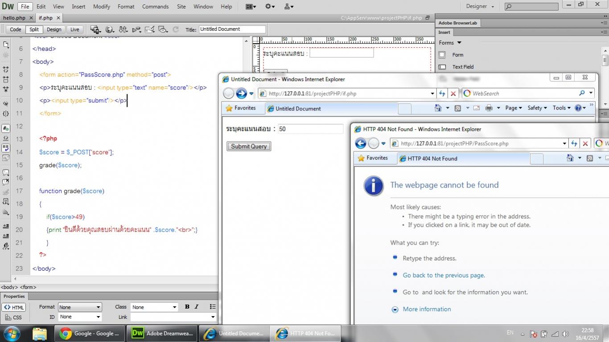Open the Forms category dropdown in Insert panel

coord(450,43)
